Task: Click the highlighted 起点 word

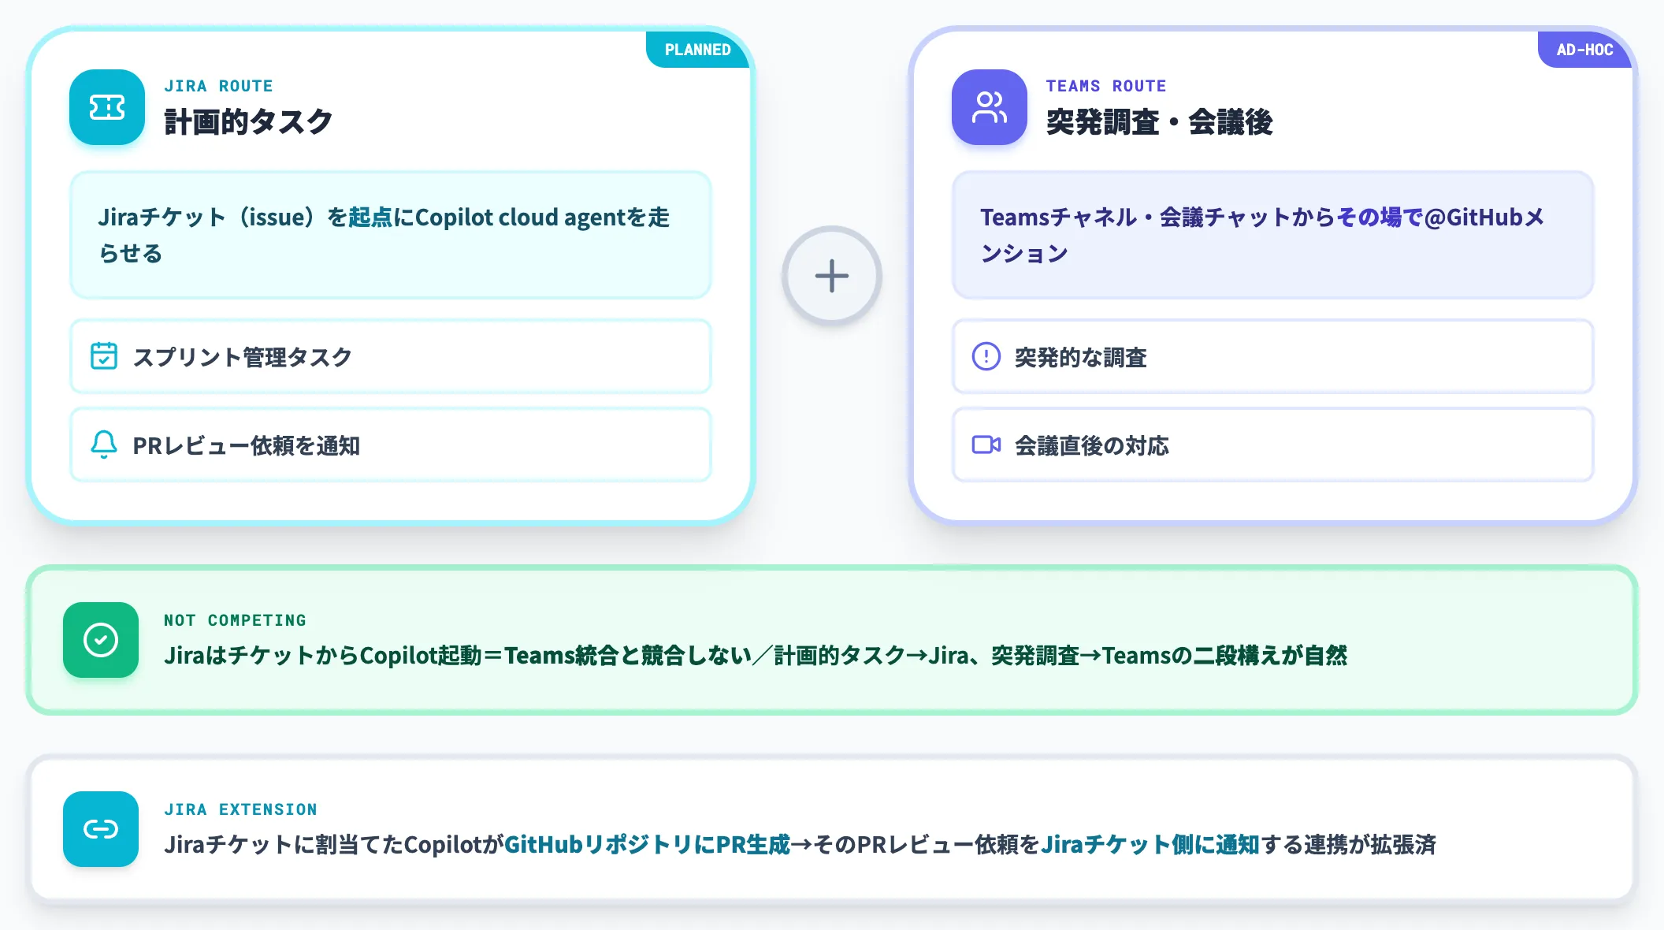Action: pos(370,217)
